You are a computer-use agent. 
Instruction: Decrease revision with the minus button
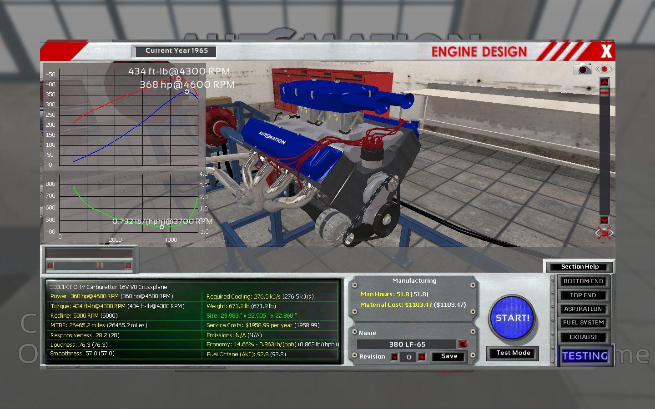click(x=394, y=357)
